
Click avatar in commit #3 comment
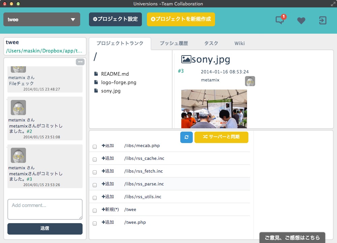pyautogui.click(x=18, y=155)
